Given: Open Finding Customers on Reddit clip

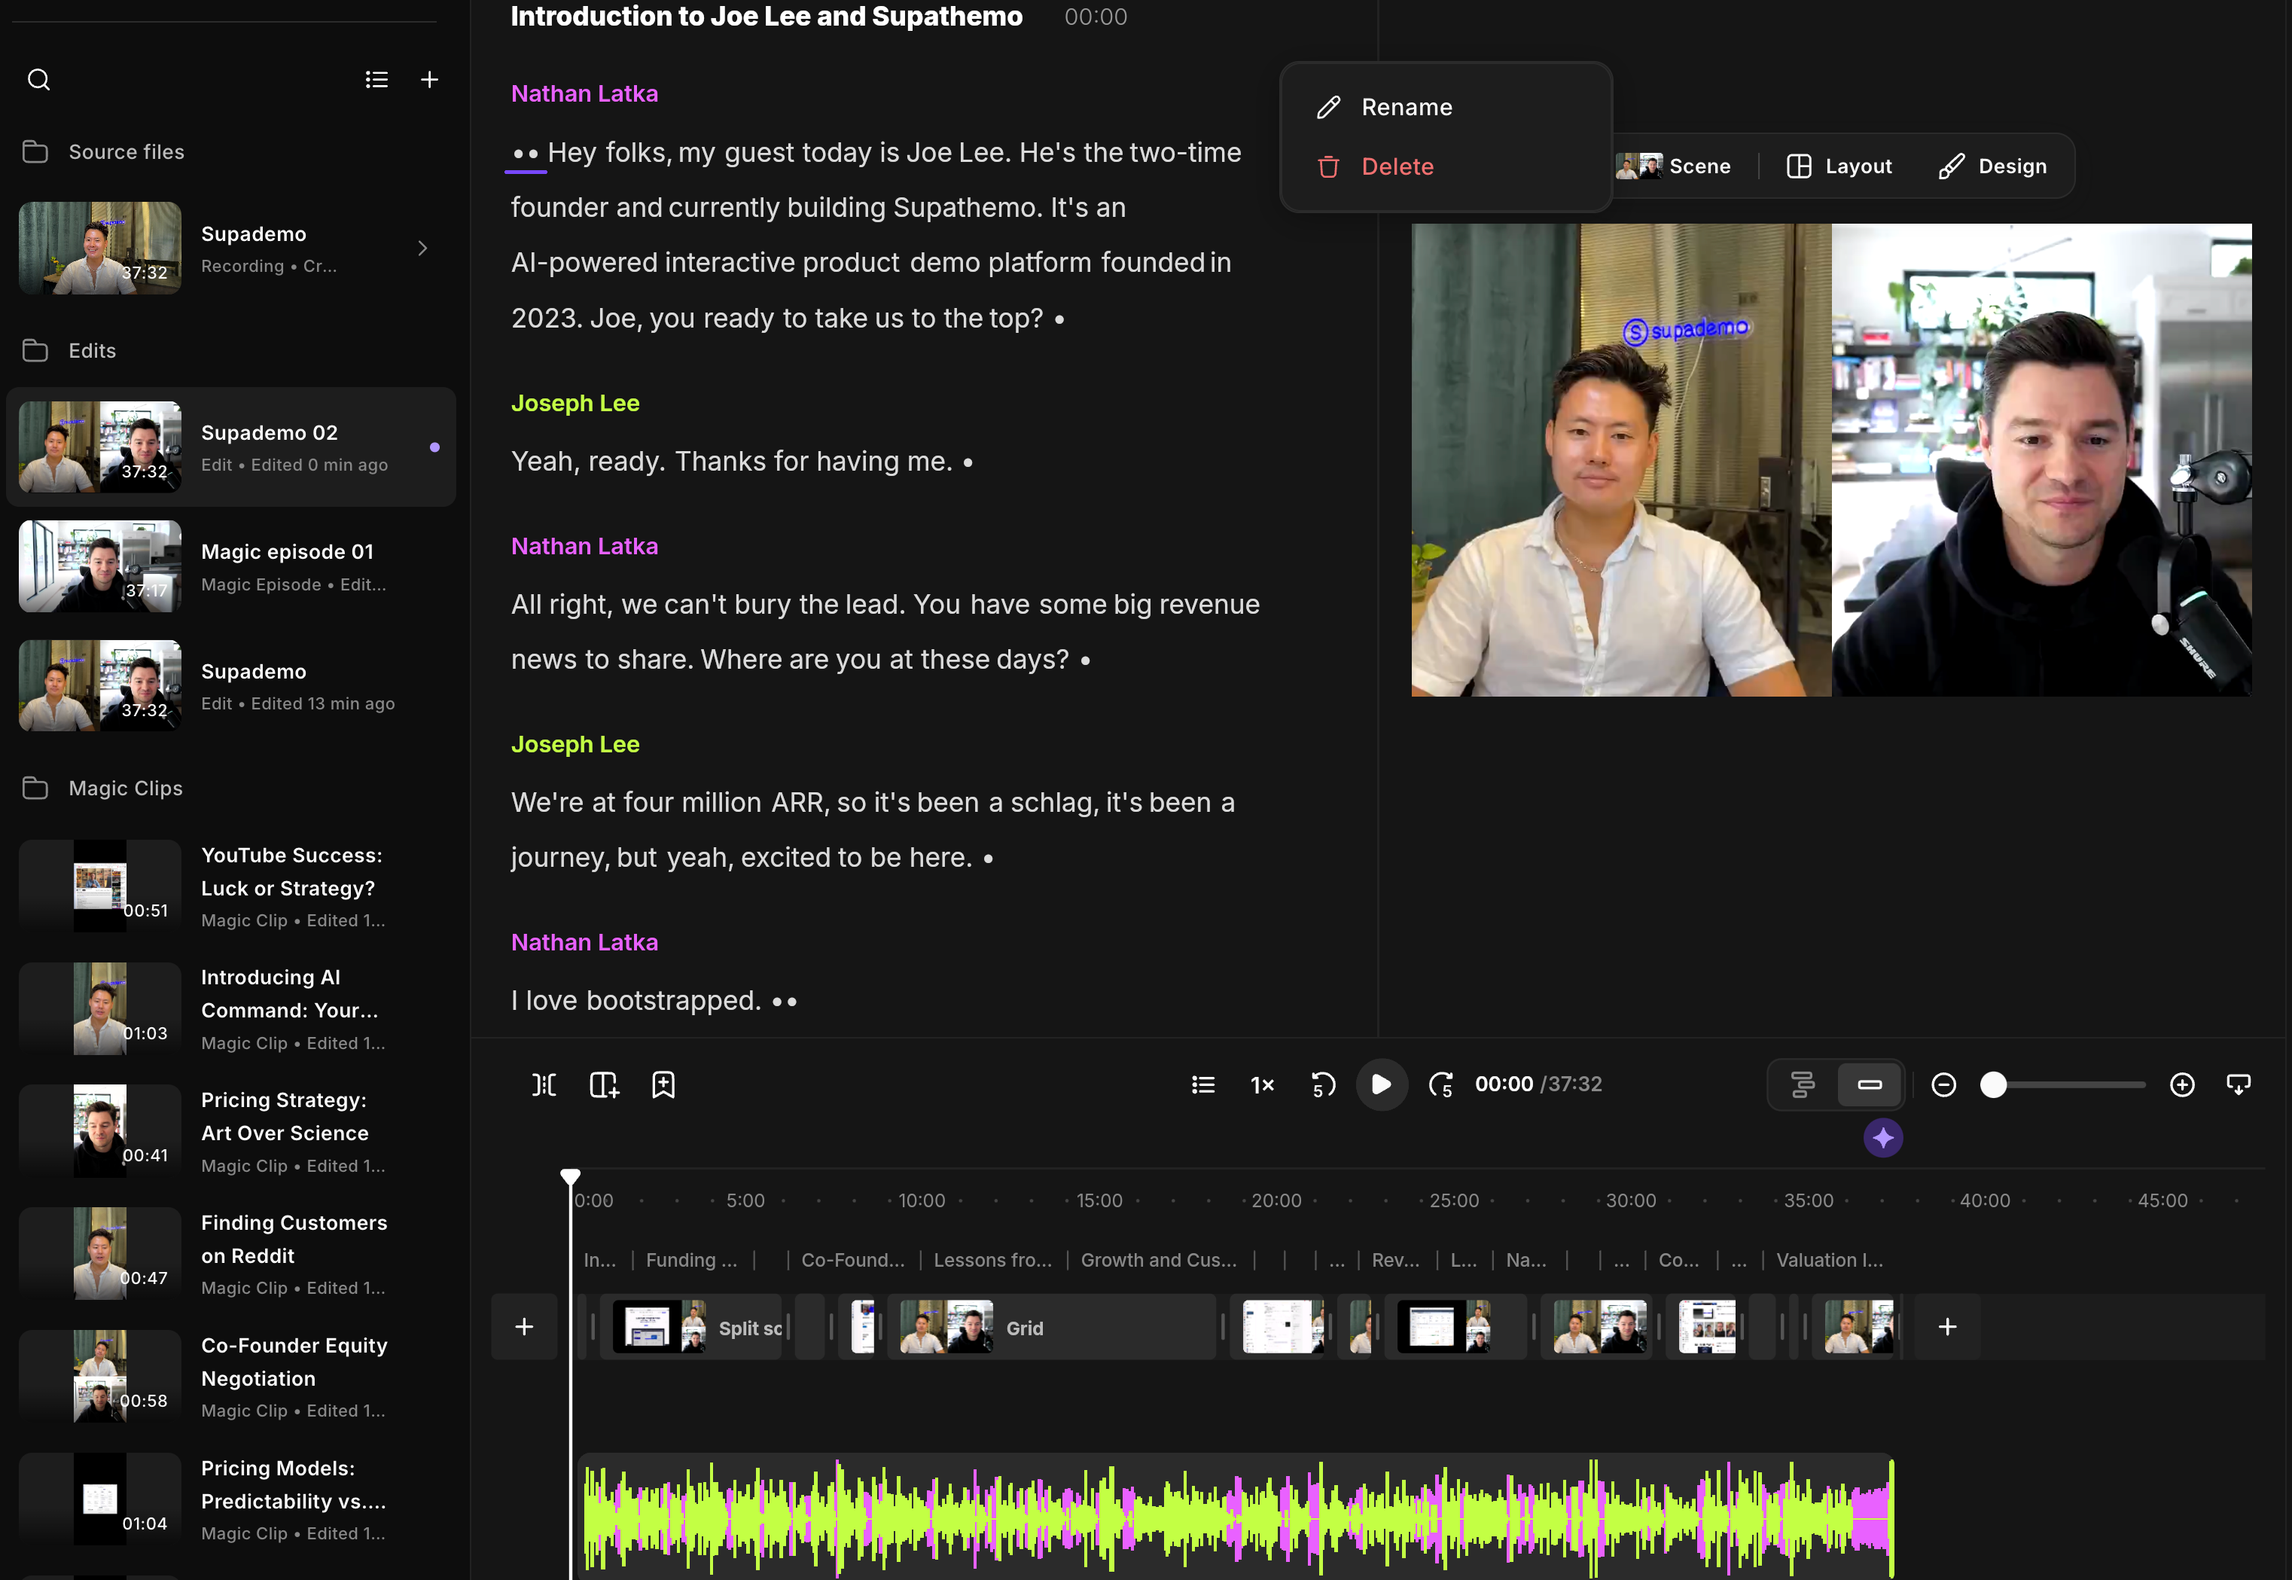Looking at the screenshot, I should pyautogui.click(x=230, y=1255).
